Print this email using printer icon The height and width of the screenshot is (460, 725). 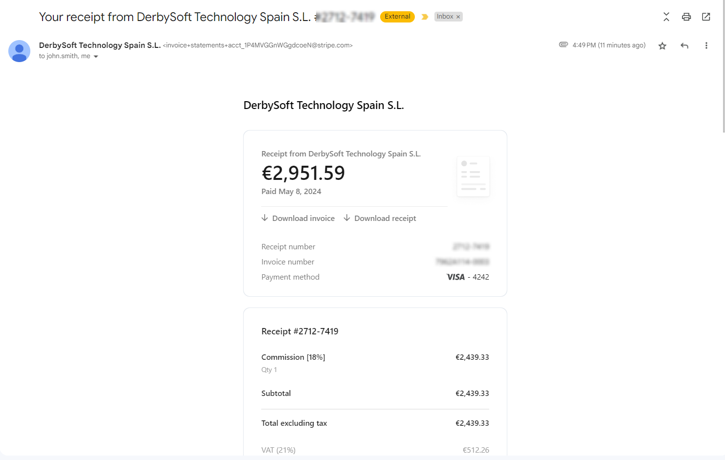(686, 17)
